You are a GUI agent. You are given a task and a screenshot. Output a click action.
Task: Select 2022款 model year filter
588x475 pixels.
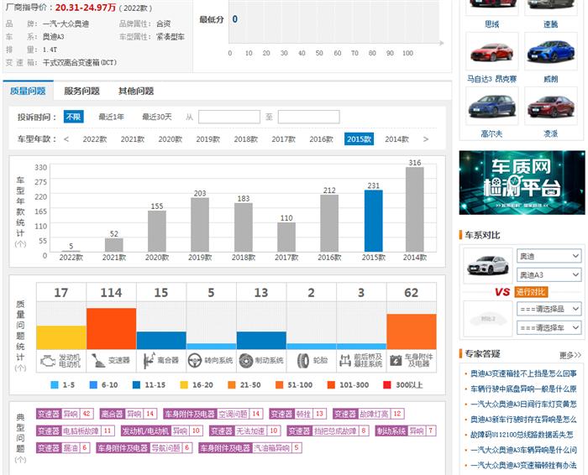point(95,139)
